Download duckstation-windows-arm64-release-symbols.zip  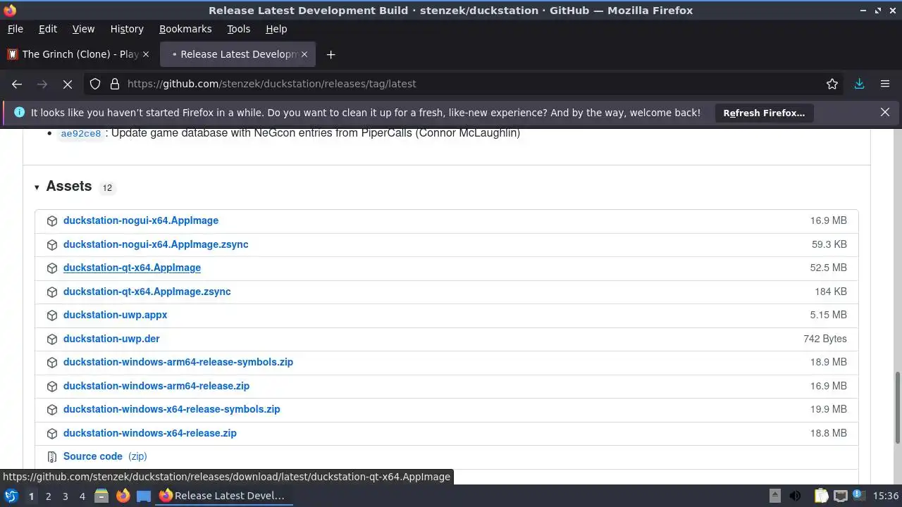(x=178, y=362)
